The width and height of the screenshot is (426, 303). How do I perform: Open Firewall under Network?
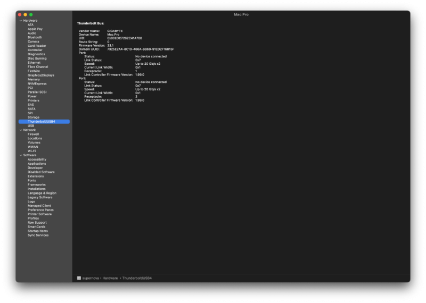[33, 134]
